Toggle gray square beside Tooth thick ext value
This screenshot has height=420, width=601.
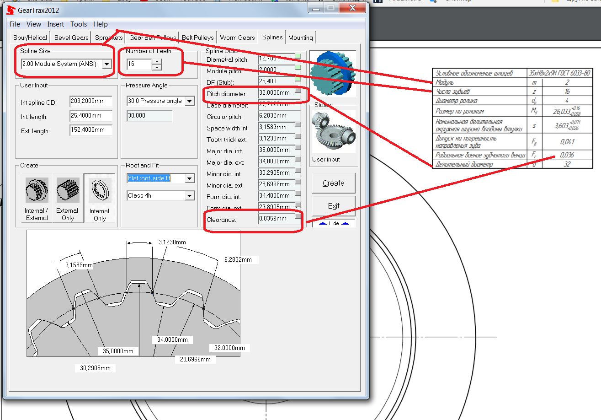point(298,136)
